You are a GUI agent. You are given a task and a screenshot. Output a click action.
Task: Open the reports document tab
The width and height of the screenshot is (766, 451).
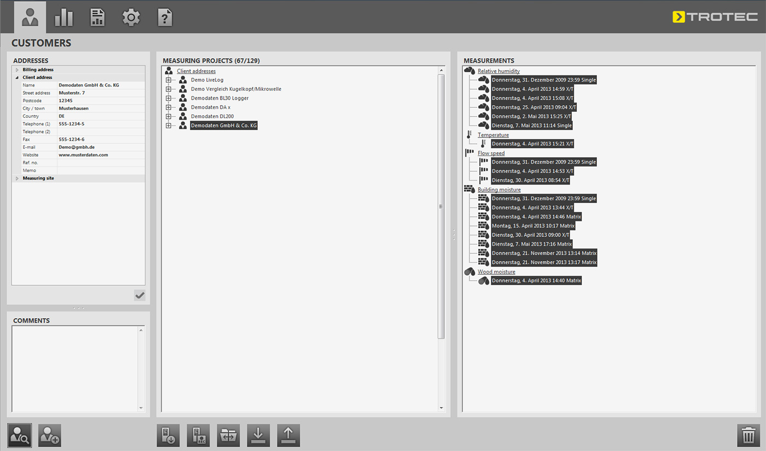[97, 18]
